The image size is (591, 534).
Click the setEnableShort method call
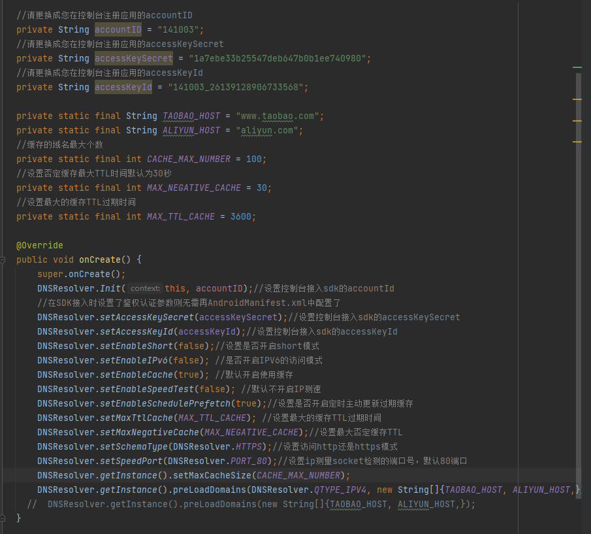pyautogui.click(x=136, y=346)
